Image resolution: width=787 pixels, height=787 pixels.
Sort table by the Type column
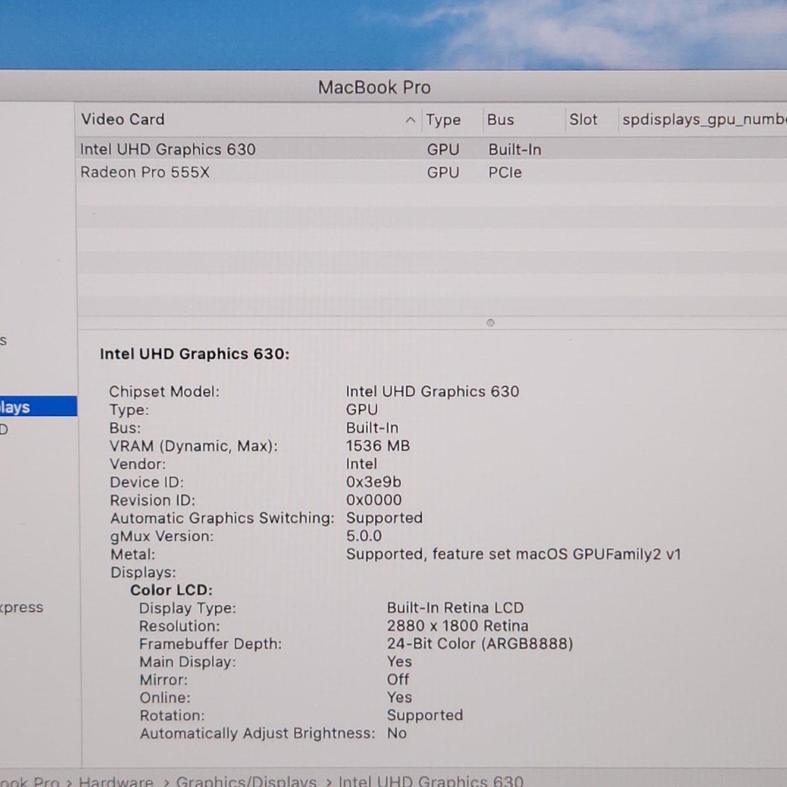[443, 120]
